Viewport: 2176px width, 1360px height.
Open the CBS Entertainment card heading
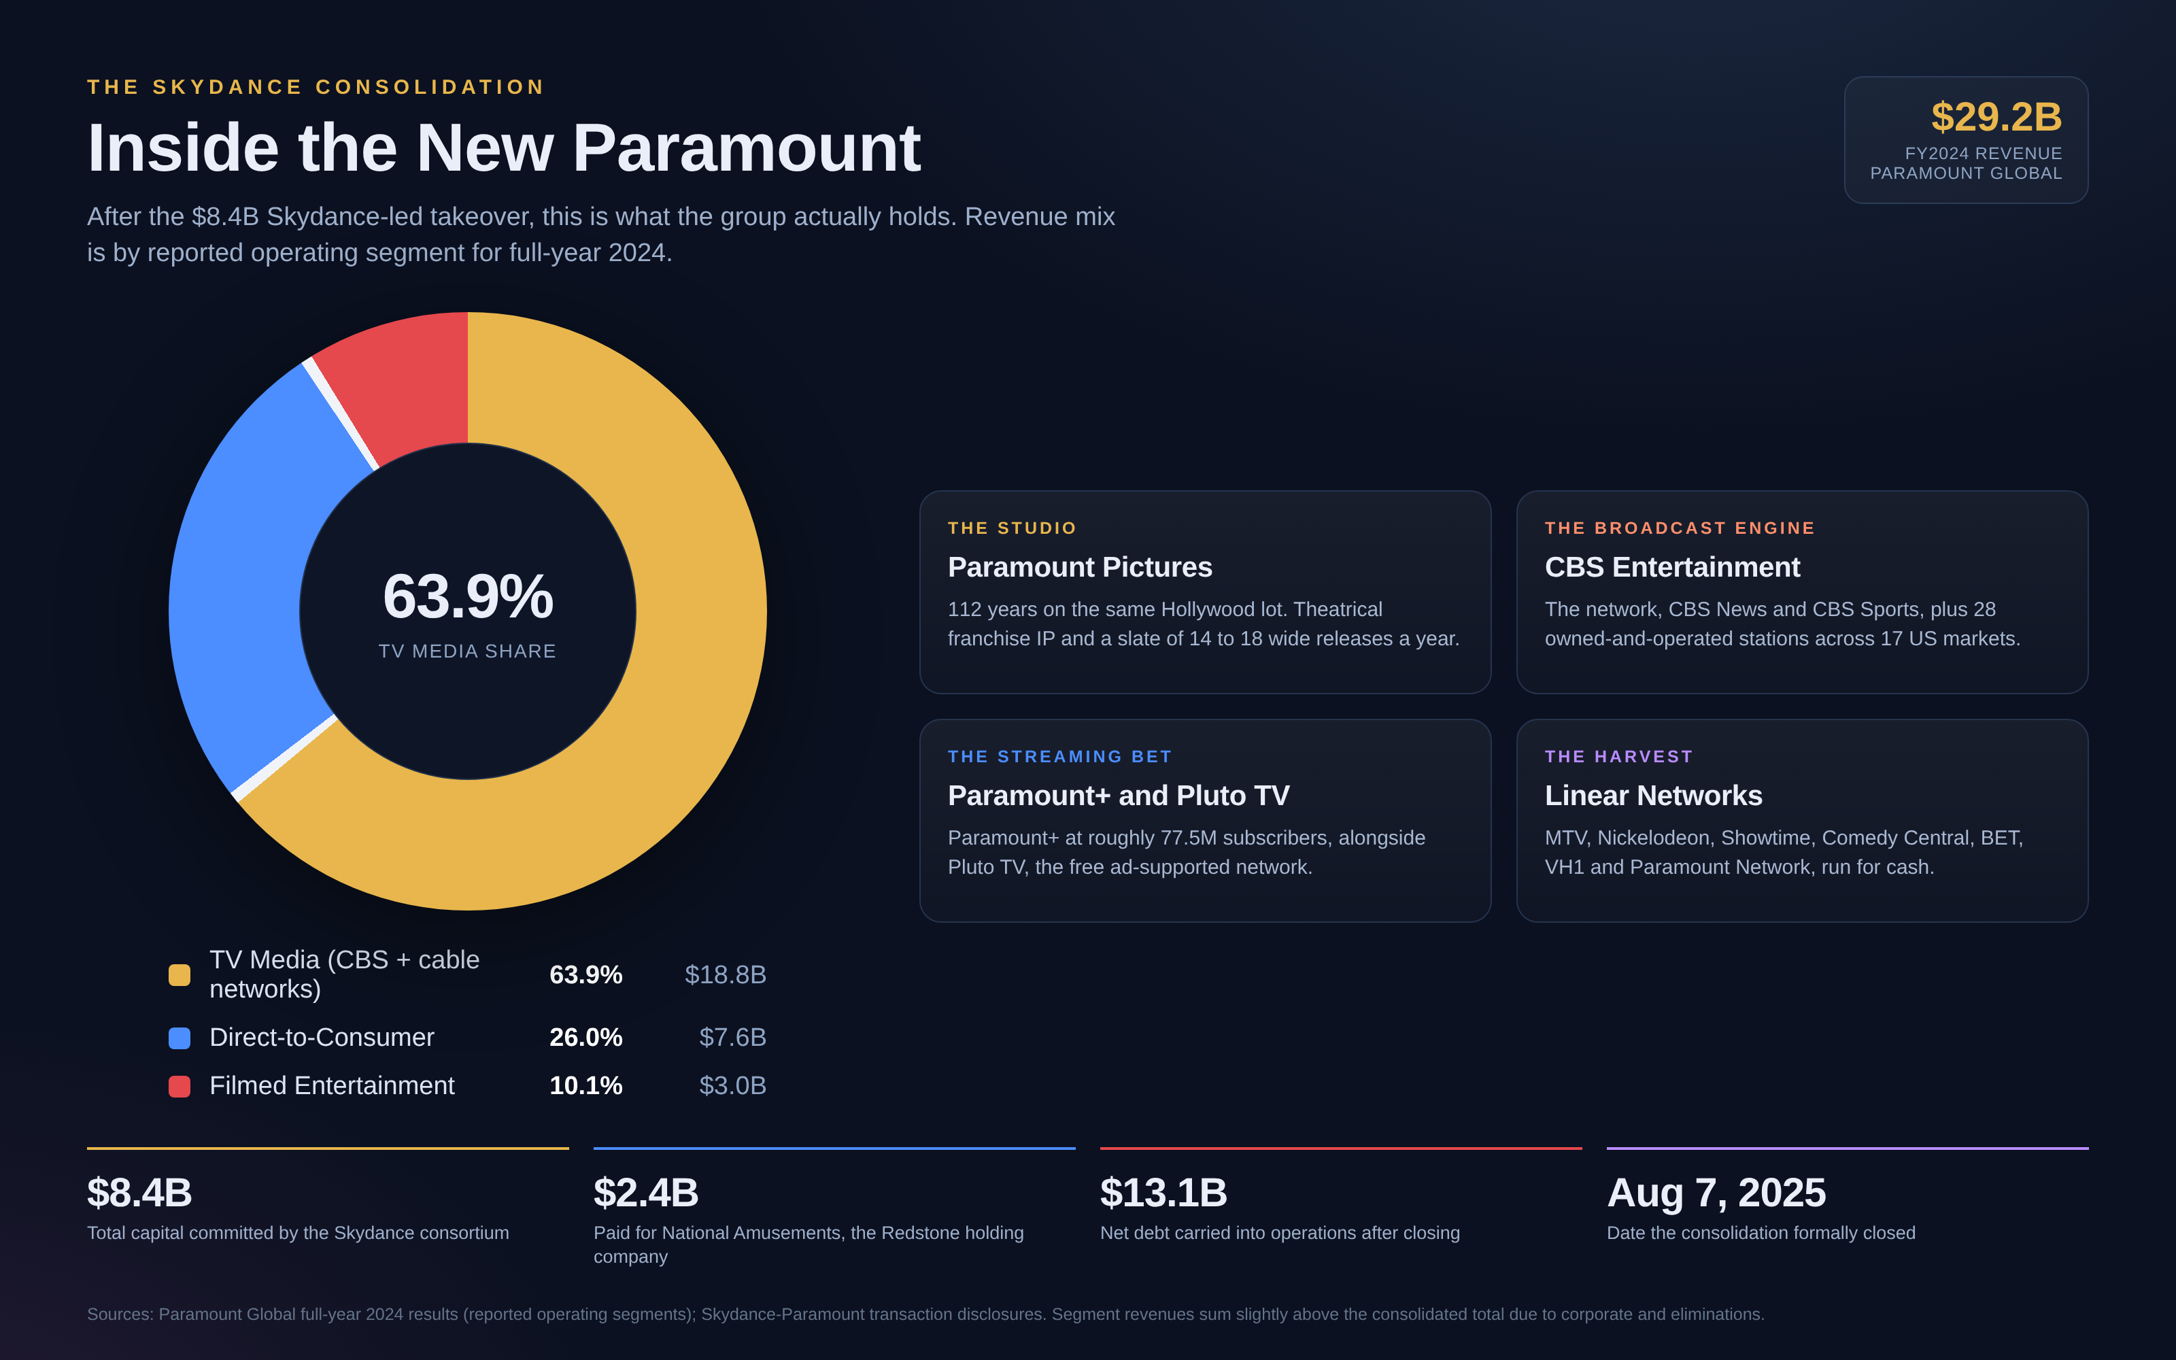click(1673, 568)
